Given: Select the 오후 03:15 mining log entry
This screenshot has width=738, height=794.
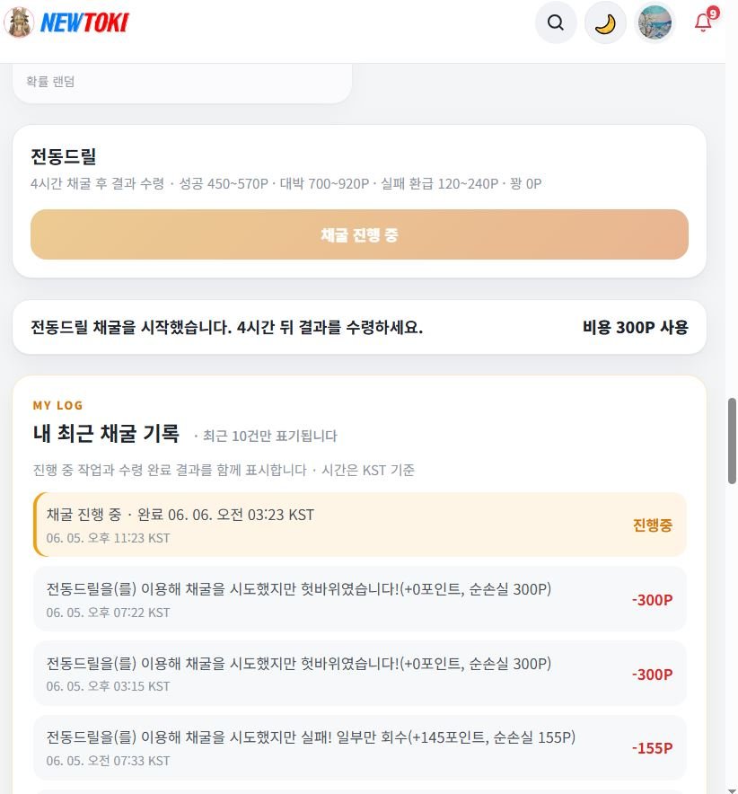Looking at the screenshot, I should pos(359,673).
